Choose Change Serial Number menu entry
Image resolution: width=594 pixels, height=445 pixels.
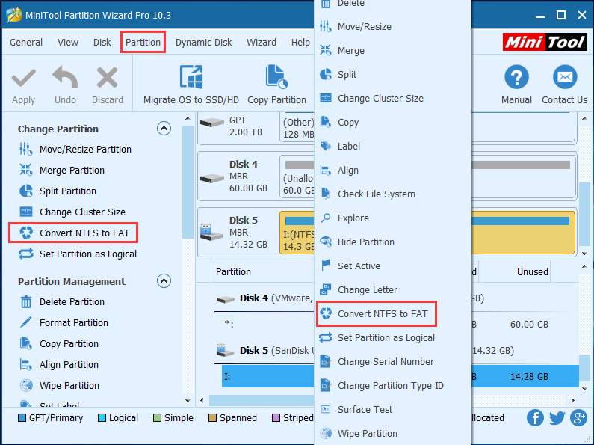pos(393,362)
